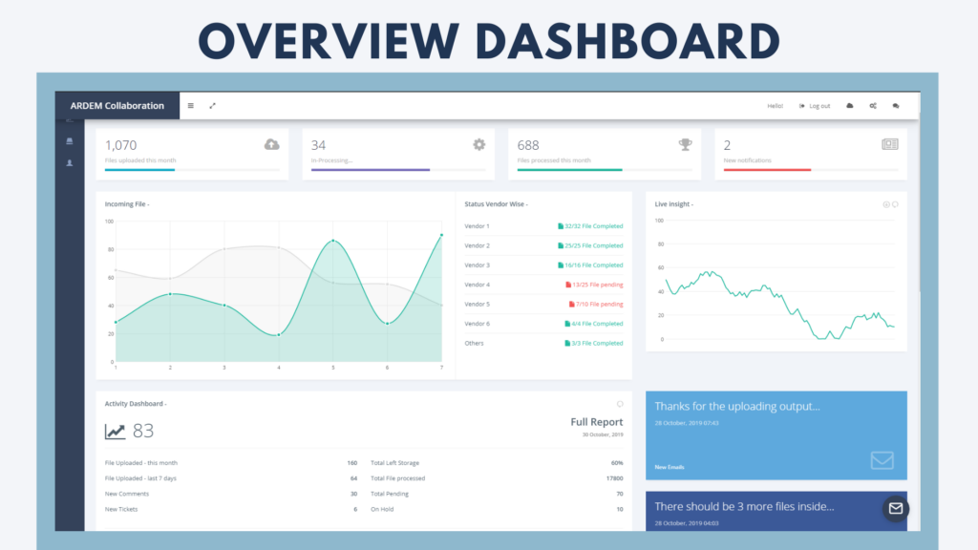
Task: Click the fullscreen expand arrows icon
Action: [x=213, y=106]
